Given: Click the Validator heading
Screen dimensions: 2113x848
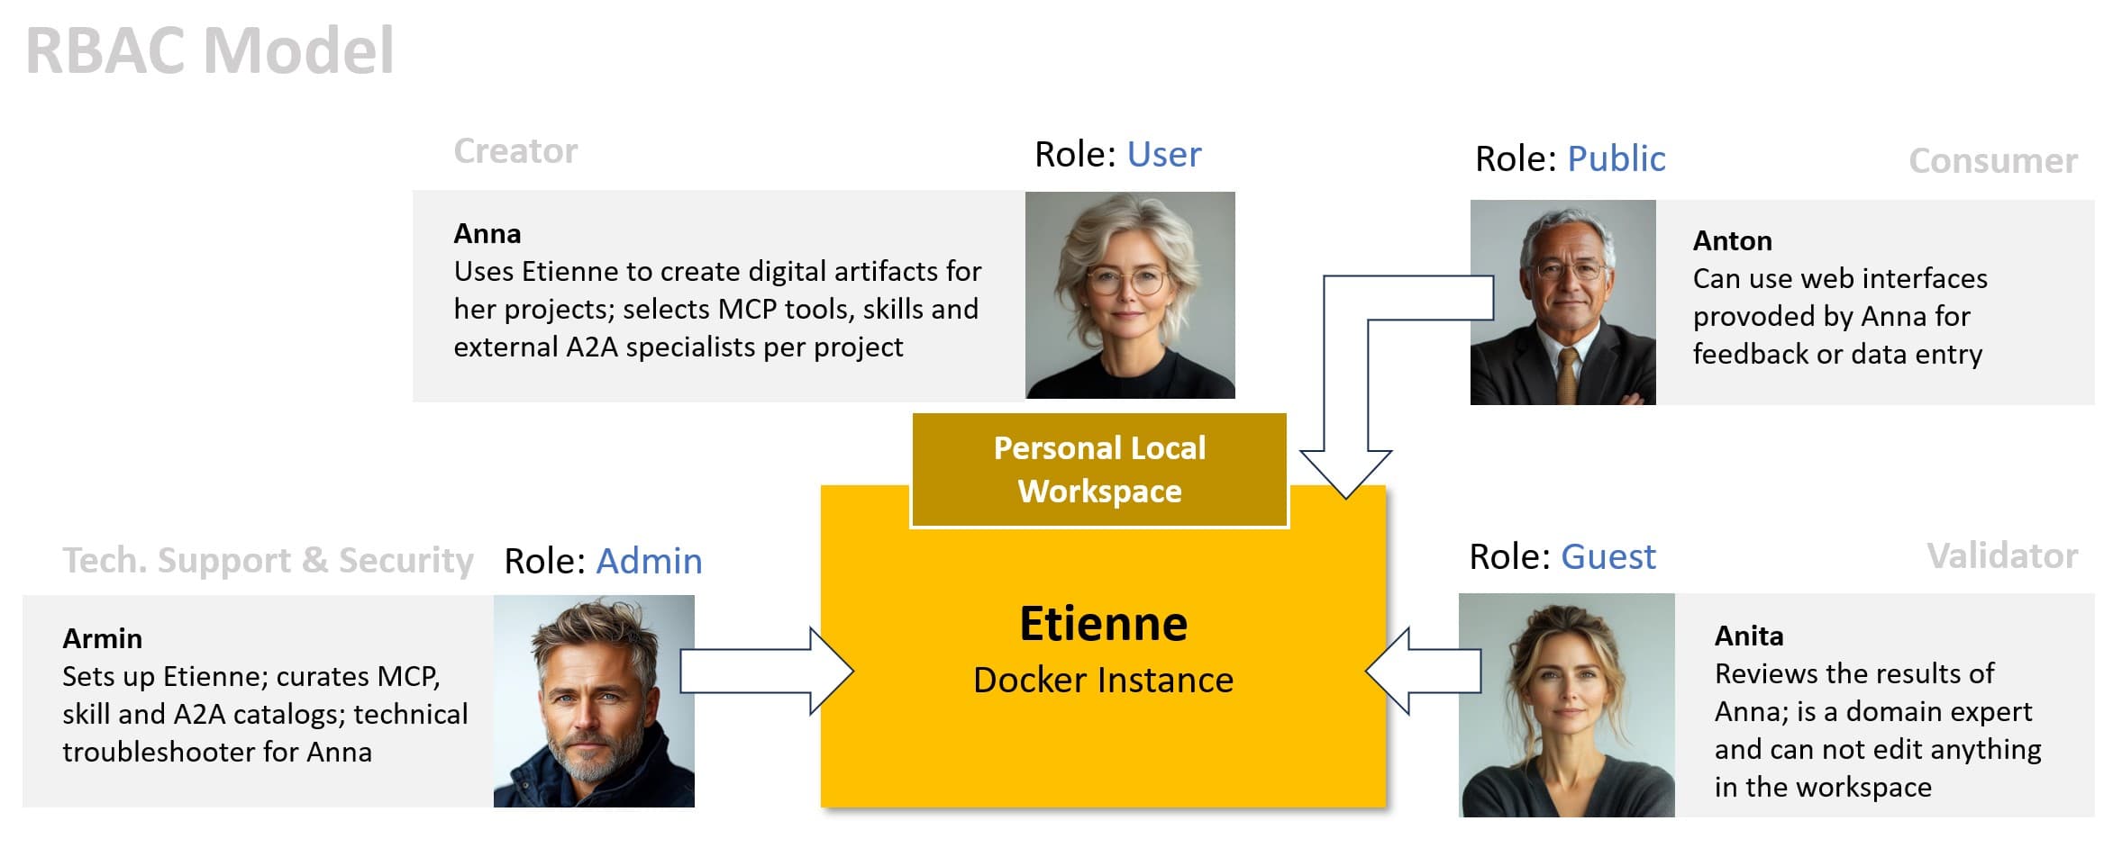Looking at the screenshot, I should [2011, 556].
